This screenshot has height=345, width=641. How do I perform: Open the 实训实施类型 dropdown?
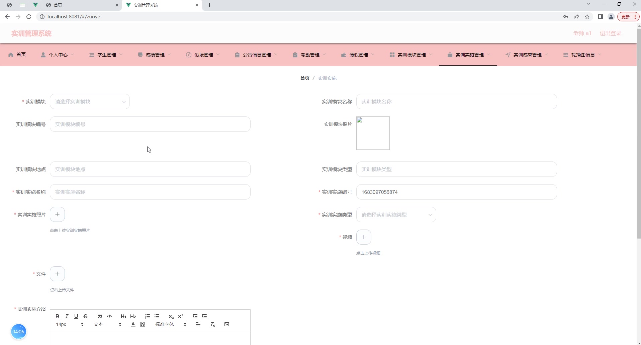tap(396, 215)
